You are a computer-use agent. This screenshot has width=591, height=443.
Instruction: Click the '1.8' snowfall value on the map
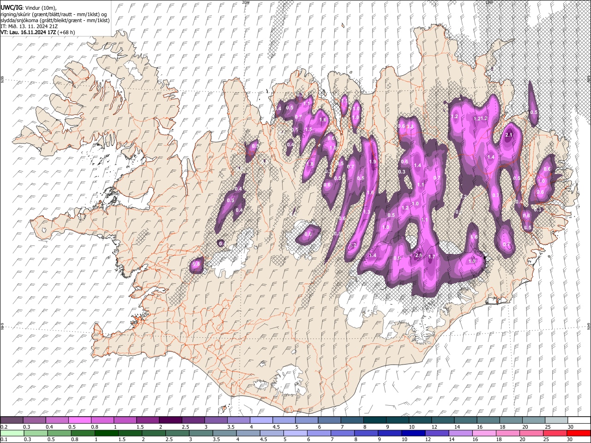(x=310, y=164)
